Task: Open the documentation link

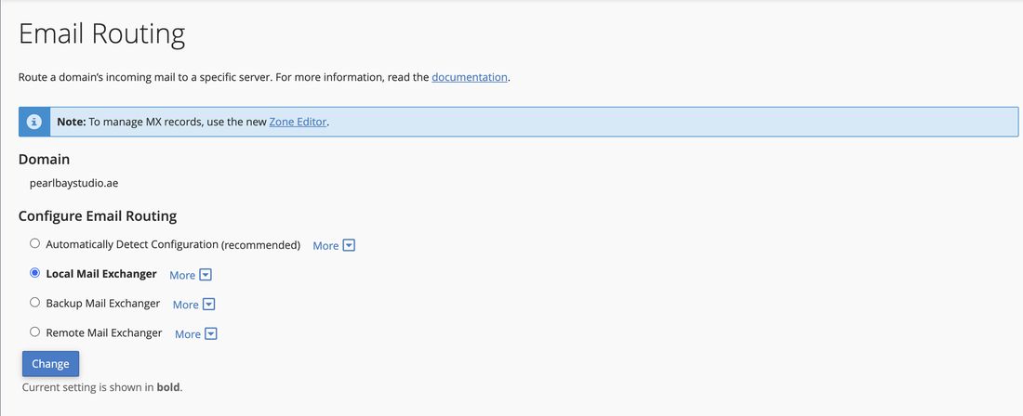Action: coord(469,77)
